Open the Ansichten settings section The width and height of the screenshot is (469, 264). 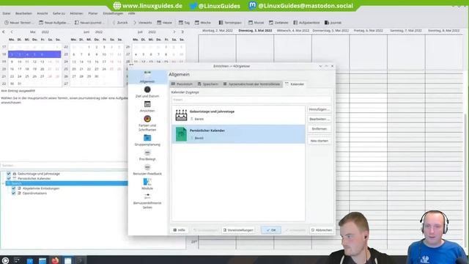(147, 106)
